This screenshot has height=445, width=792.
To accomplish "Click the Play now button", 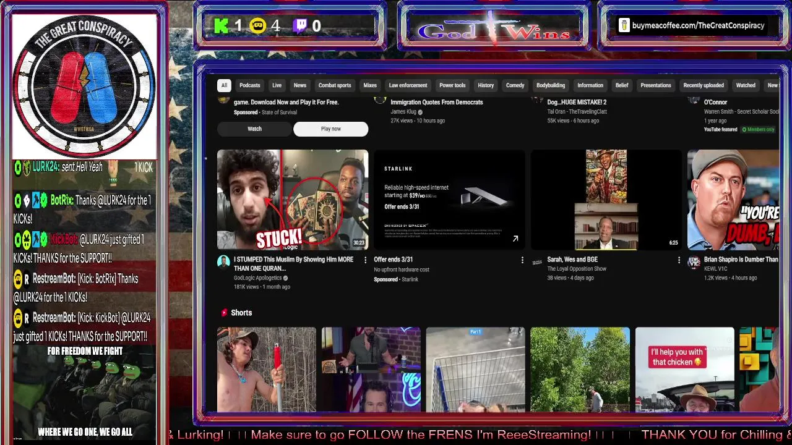I will click(x=330, y=129).
